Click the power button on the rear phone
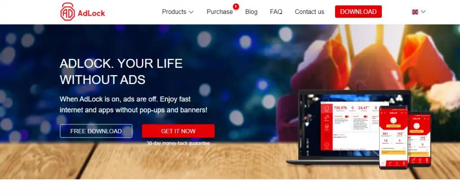 click(x=416, y=126)
